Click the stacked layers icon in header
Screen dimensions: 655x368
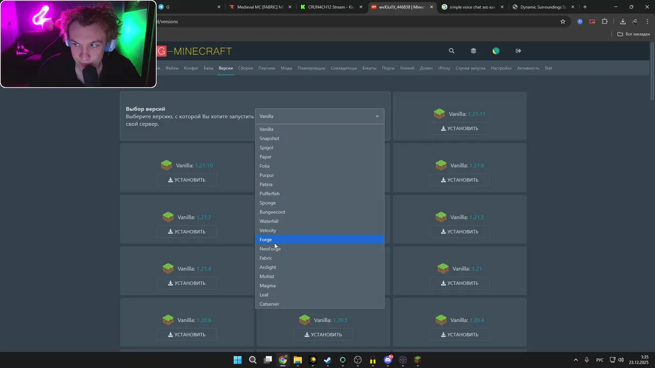pos(473,51)
